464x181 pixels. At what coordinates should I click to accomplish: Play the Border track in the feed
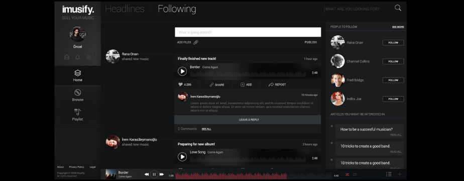pyautogui.click(x=182, y=71)
